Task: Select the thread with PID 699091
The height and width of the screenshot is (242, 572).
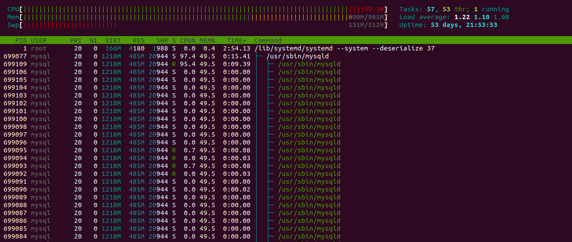Action: click(286, 182)
